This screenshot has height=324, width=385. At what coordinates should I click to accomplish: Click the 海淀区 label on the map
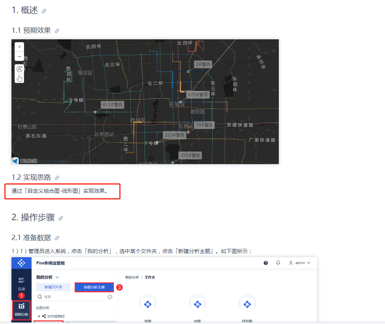(x=85, y=73)
